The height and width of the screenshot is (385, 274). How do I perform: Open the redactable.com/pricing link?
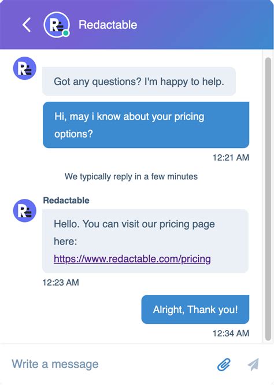pos(132,259)
